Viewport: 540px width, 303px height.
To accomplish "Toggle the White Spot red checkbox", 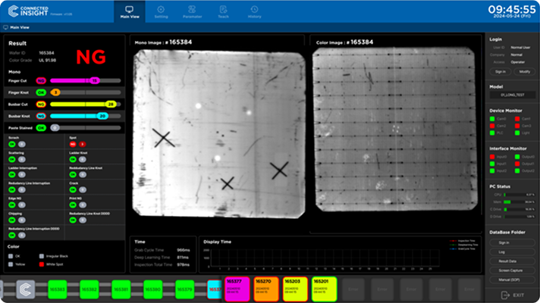I will [42, 264].
